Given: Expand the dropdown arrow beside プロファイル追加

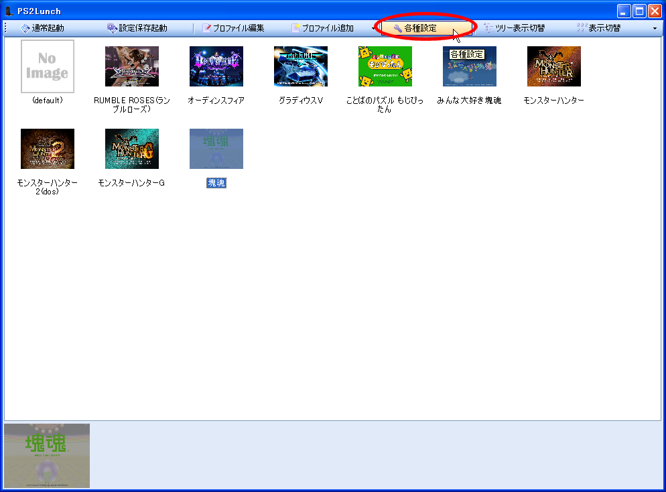Looking at the screenshot, I should tap(373, 28).
